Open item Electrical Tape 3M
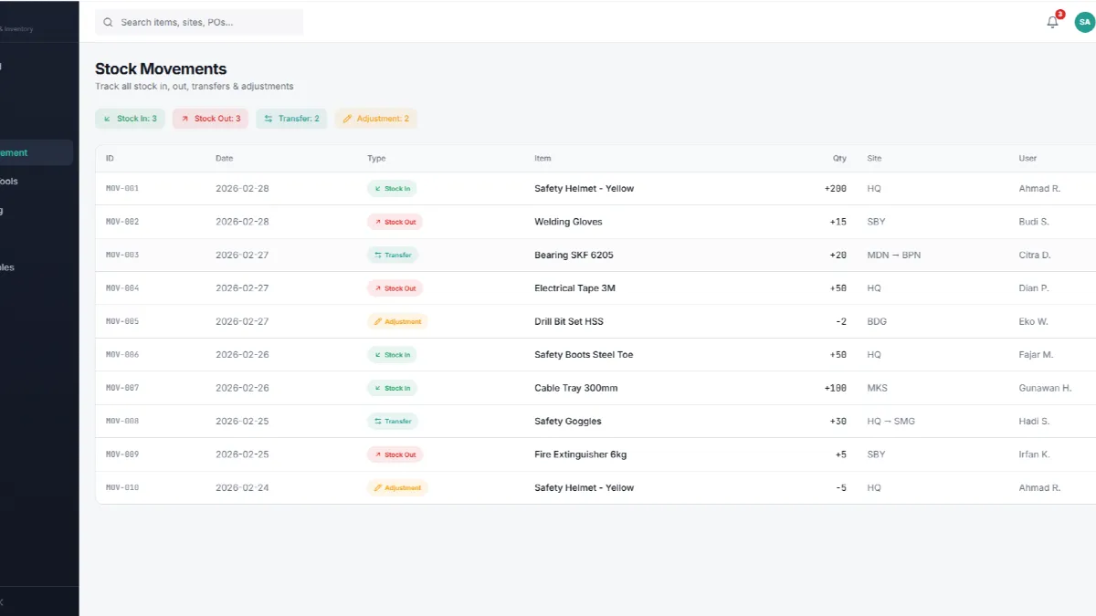This screenshot has width=1096, height=616. tap(574, 288)
